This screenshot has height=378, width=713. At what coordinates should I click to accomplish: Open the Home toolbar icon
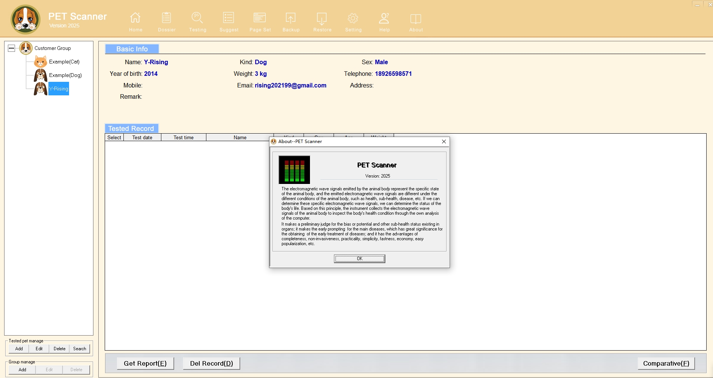click(x=135, y=22)
